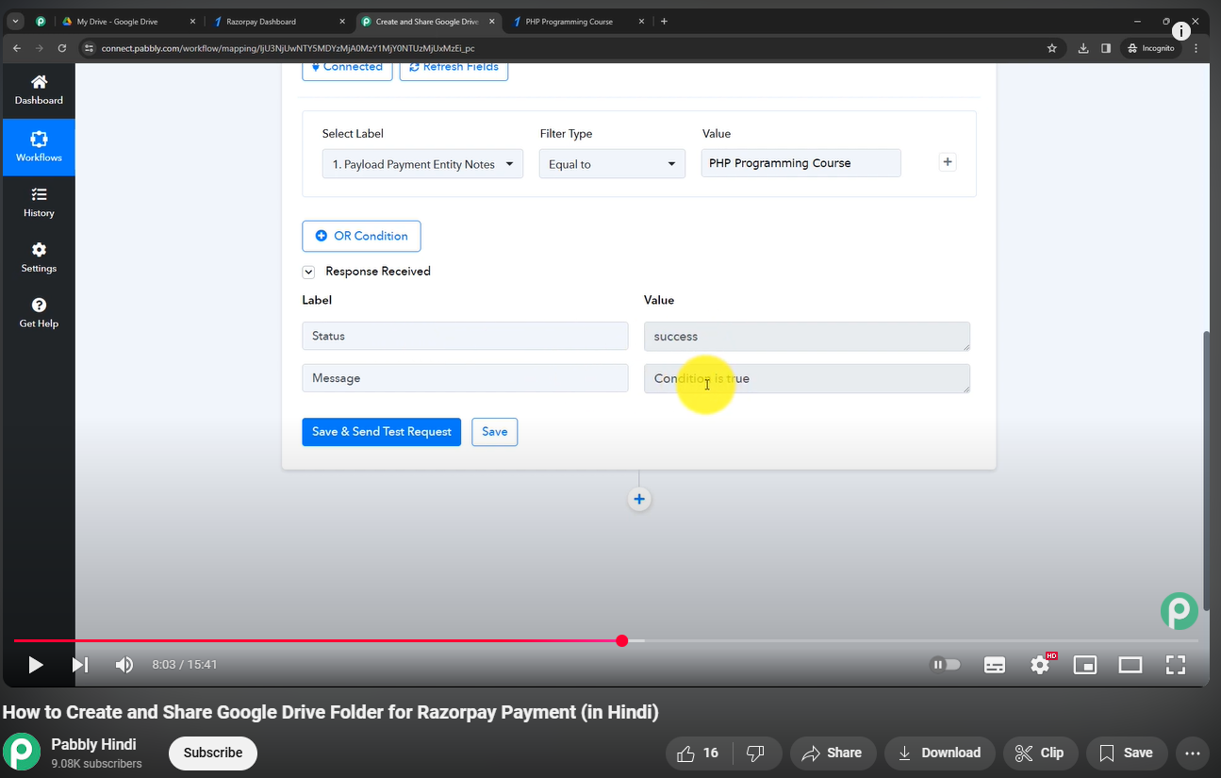Click the Status label field
The height and width of the screenshot is (778, 1221).
click(465, 336)
